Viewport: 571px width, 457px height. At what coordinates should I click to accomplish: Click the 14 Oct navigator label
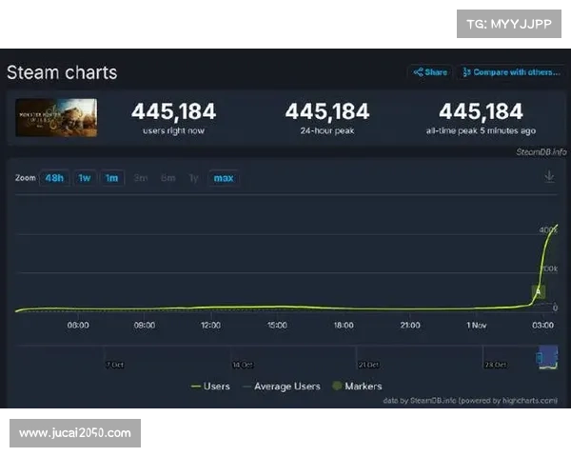(x=243, y=365)
